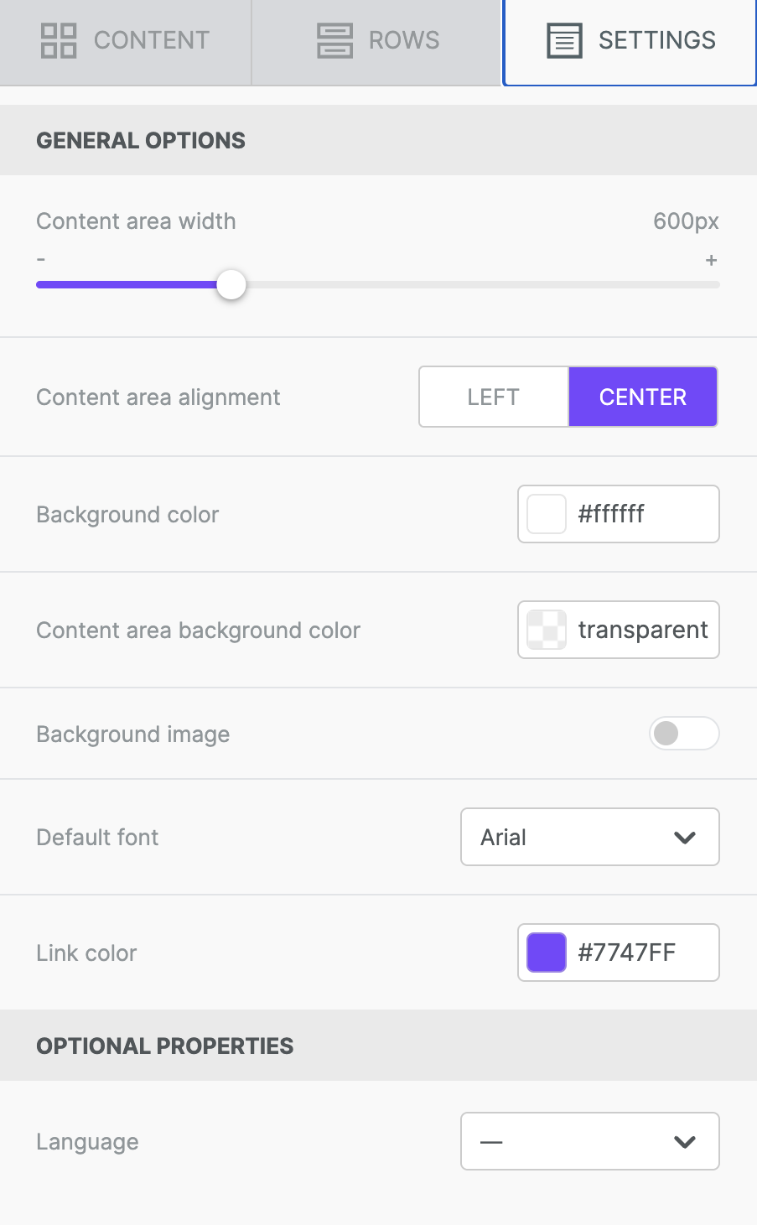
Task: Open the Background color swatch
Action: 546,514
